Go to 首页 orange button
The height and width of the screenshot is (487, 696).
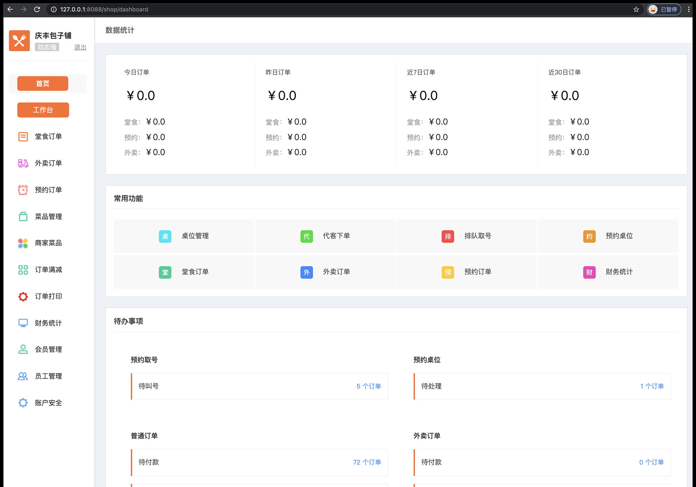43,84
